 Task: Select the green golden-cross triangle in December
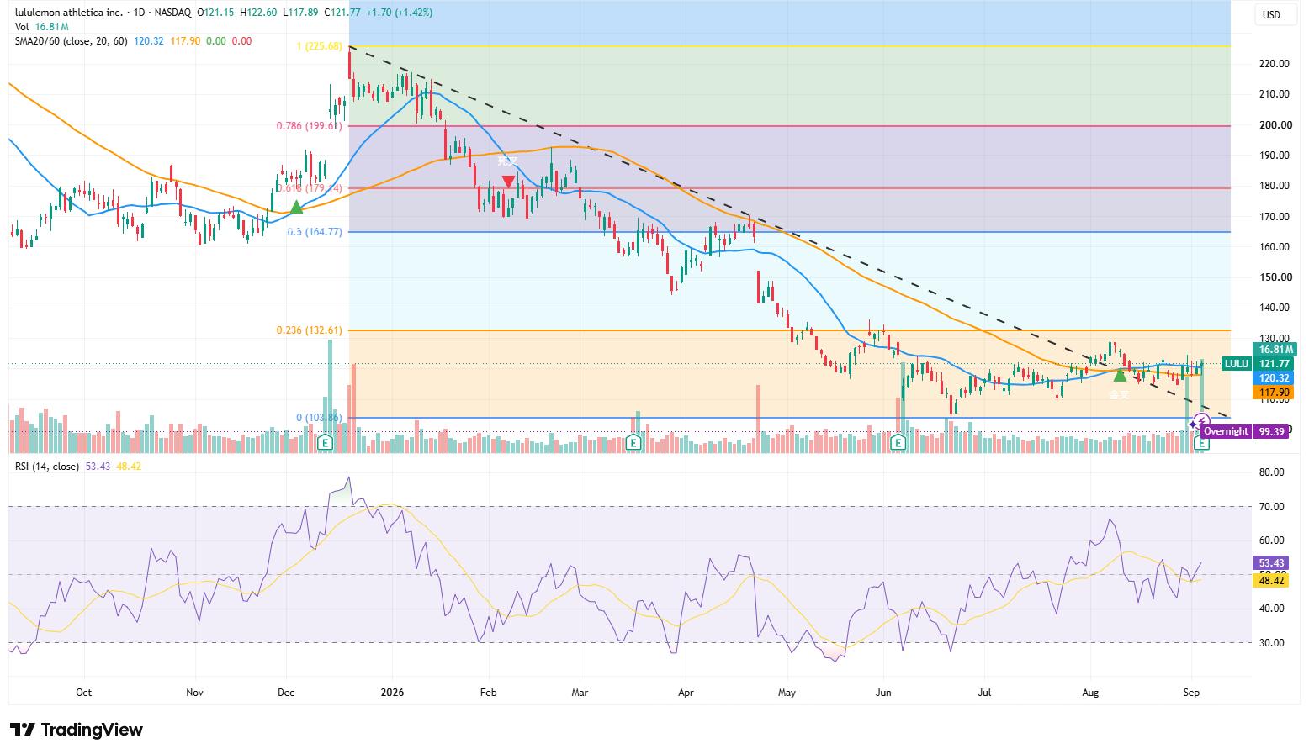click(296, 207)
